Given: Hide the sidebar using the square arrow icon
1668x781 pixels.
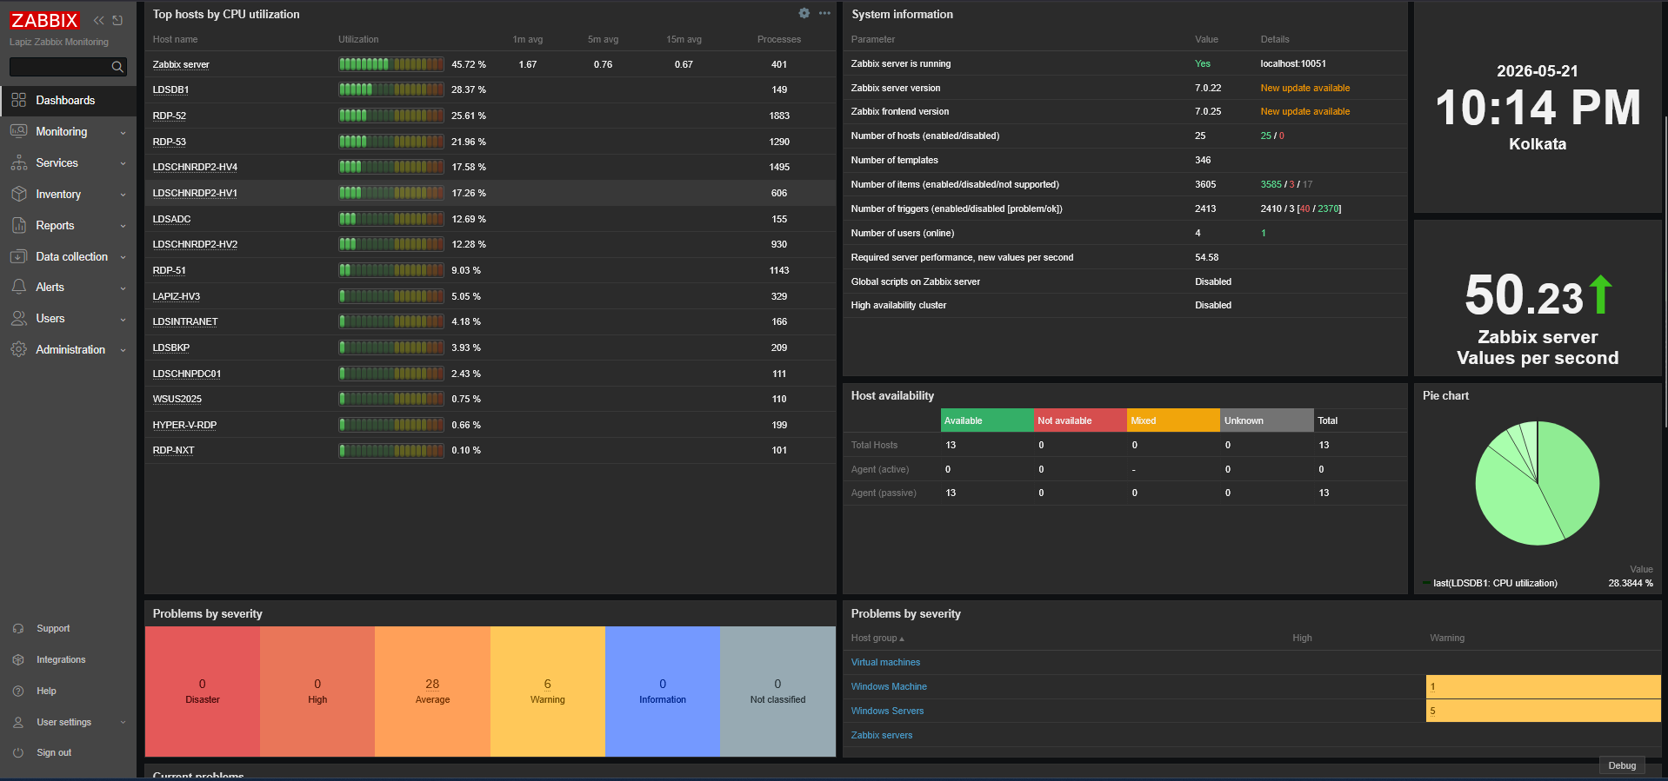Looking at the screenshot, I should (117, 20).
